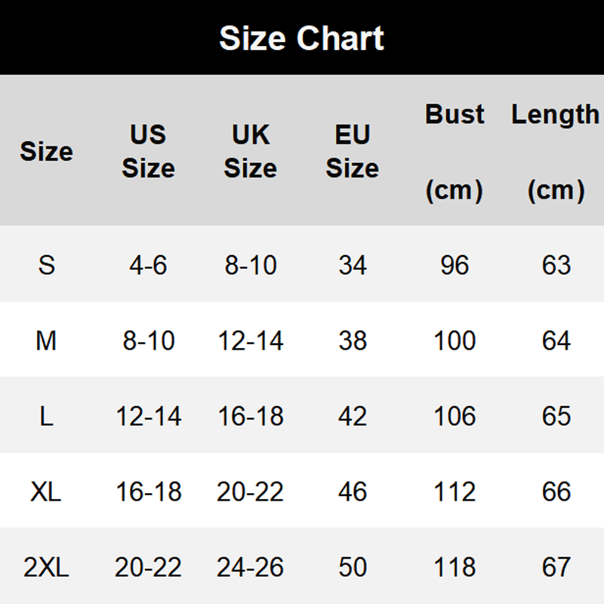The width and height of the screenshot is (604, 604).
Task: Click UK size value 24-26
Action: (x=251, y=567)
